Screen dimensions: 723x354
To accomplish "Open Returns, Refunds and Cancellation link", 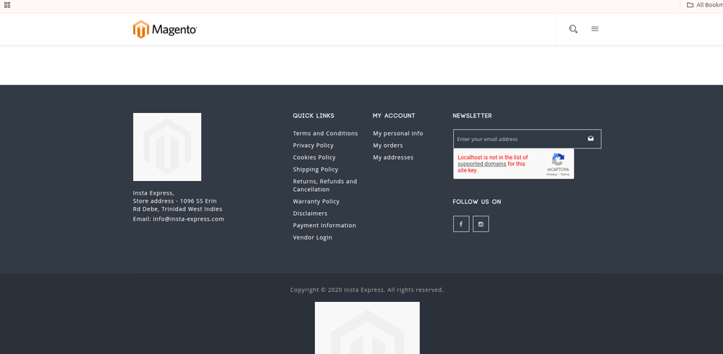I will [x=325, y=185].
